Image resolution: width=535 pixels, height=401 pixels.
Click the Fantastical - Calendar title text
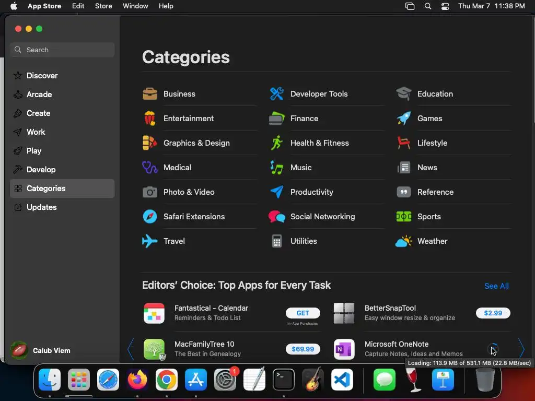(211, 308)
